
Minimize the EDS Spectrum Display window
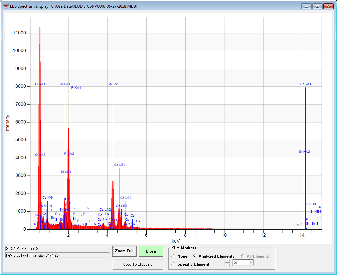pyautogui.click(x=307, y=6)
